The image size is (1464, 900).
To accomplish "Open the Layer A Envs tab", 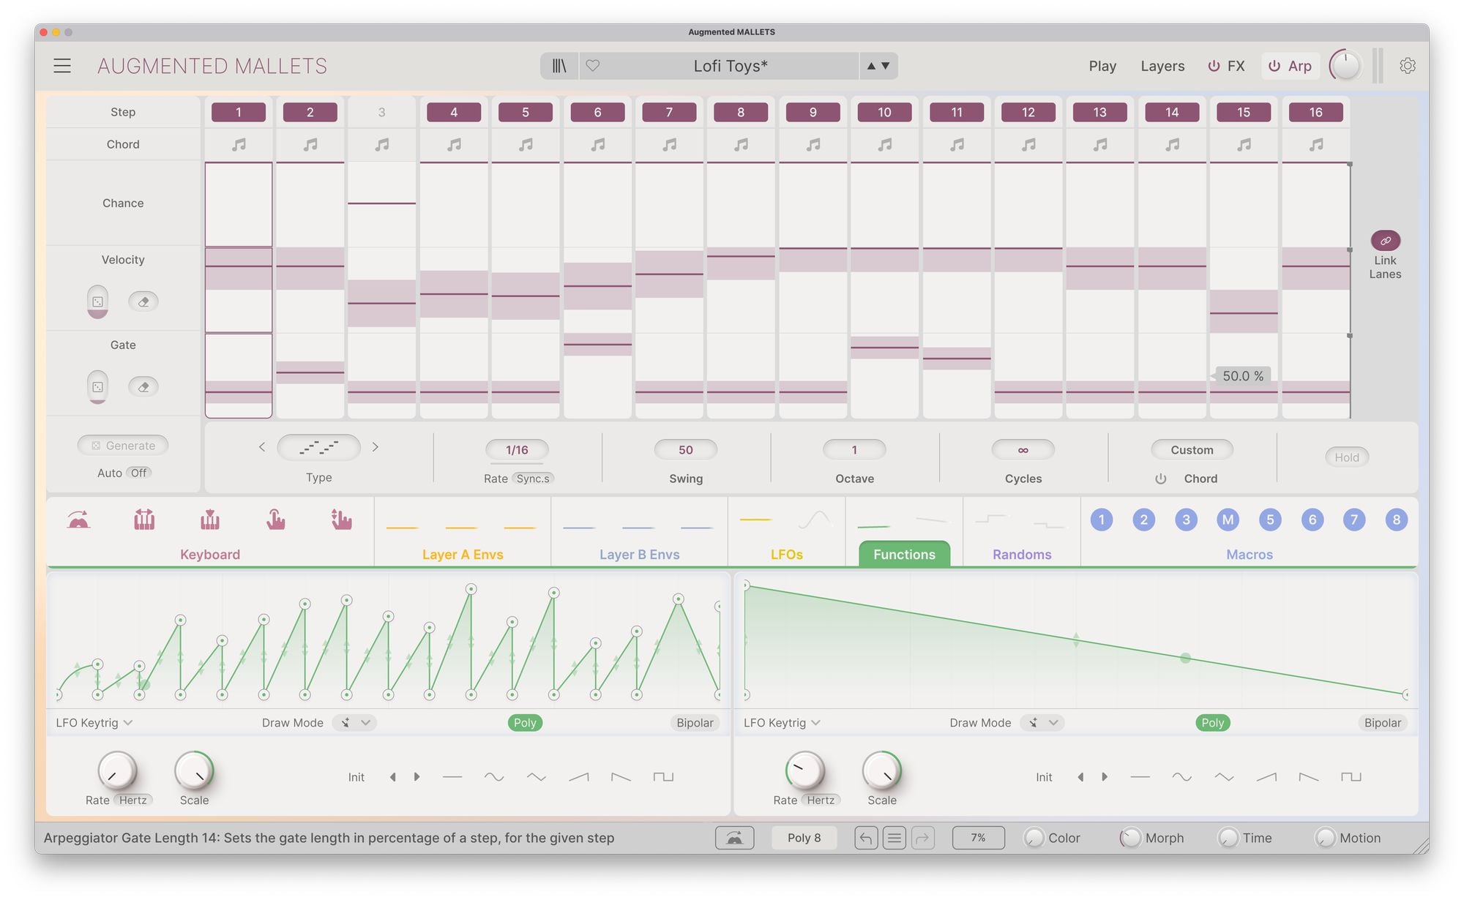I will pyautogui.click(x=463, y=555).
